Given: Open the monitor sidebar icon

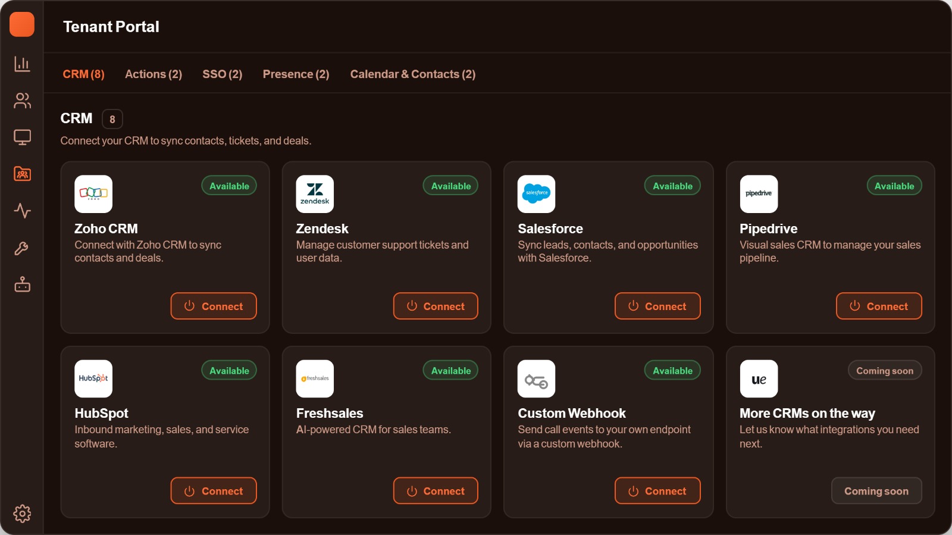Looking at the screenshot, I should [x=22, y=137].
